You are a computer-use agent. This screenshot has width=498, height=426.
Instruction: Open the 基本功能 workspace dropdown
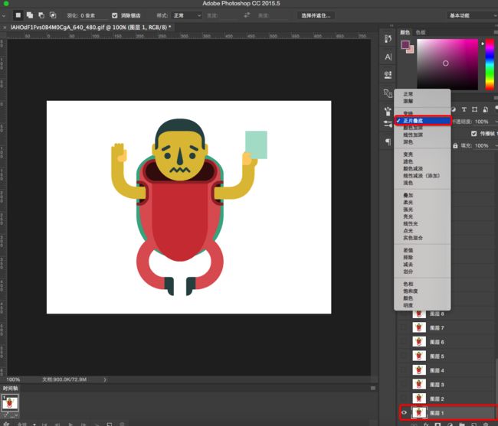pos(472,15)
